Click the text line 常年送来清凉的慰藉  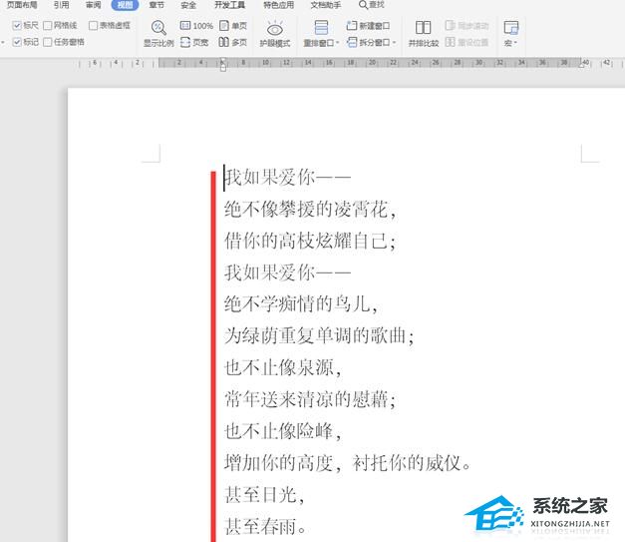[310, 399]
